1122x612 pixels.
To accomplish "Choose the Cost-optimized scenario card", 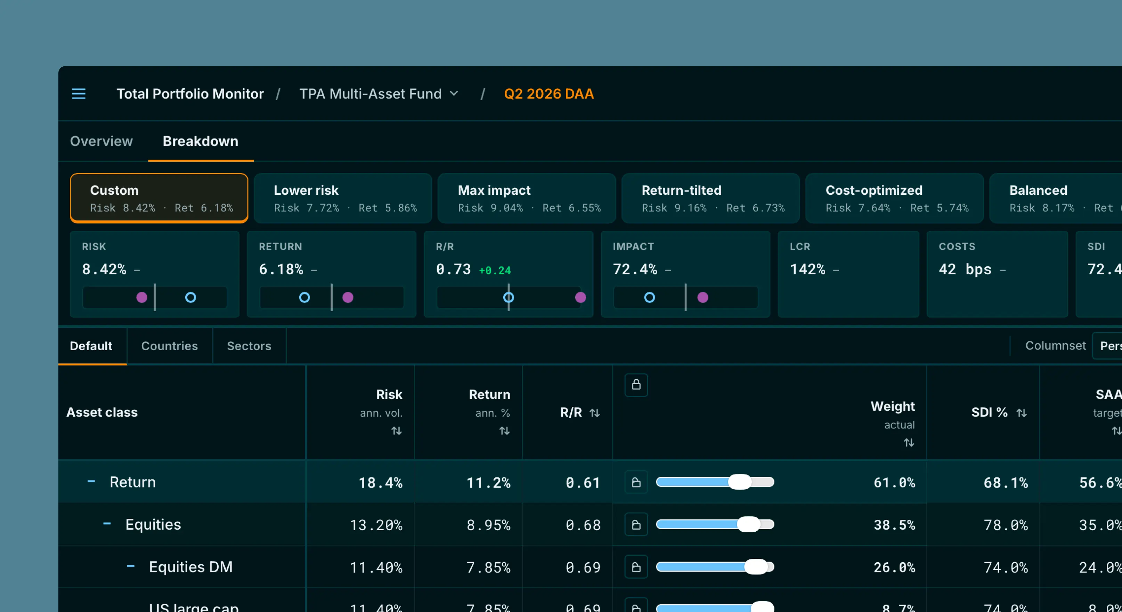I will [894, 198].
